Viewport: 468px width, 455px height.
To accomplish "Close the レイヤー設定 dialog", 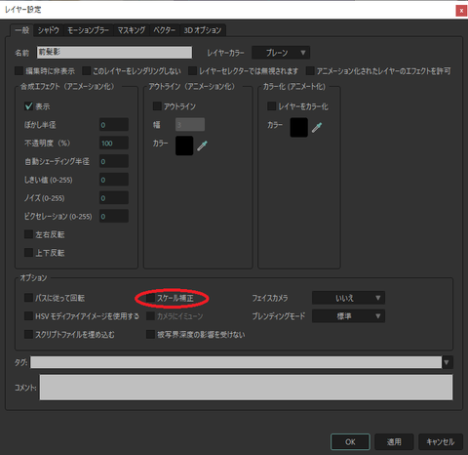I will (461, 11).
